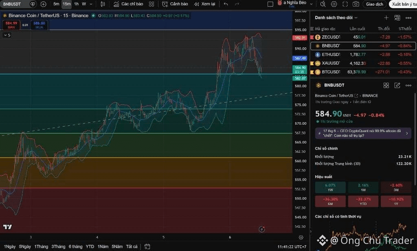Select BNBUSDT row in watchlist

tap(363, 46)
